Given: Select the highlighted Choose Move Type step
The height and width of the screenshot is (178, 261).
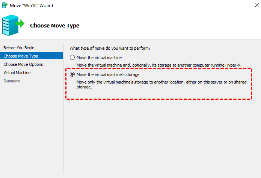Looking at the screenshot, I should click(21, 56).
